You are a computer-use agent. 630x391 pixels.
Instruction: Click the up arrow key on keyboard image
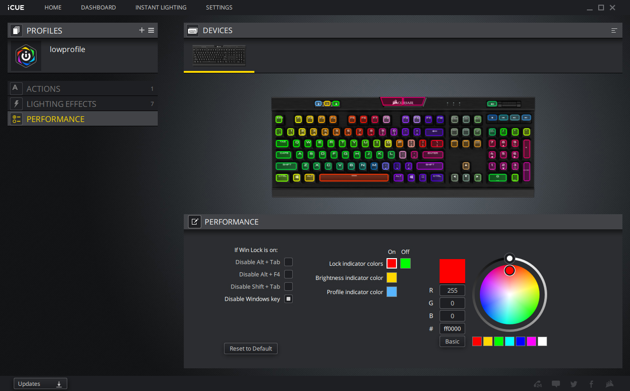click(466, 165)
